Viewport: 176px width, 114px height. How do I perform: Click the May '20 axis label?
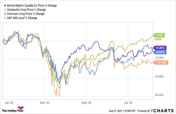86,102
